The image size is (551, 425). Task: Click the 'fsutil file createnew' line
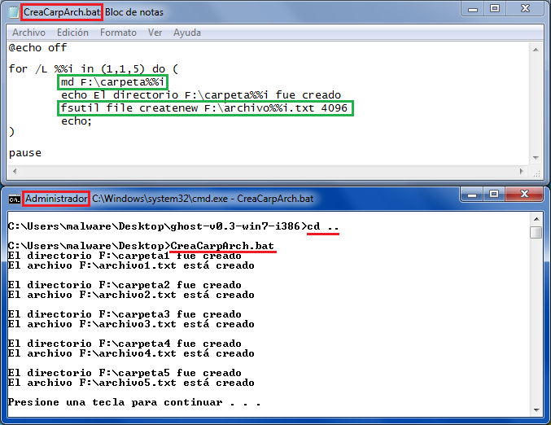tap(204, 108)
